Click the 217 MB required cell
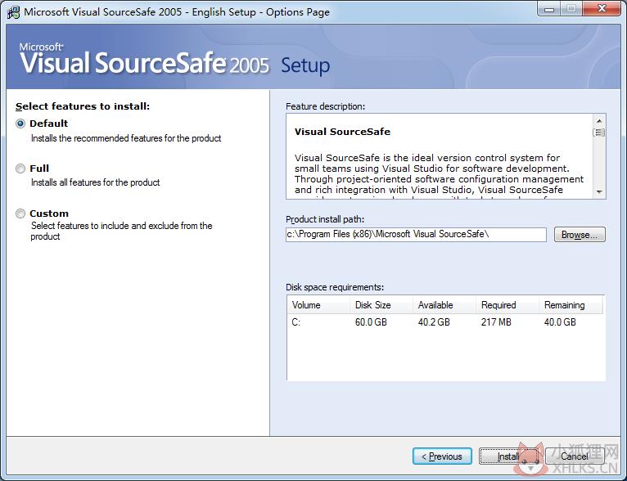 [x=496, y=322]
